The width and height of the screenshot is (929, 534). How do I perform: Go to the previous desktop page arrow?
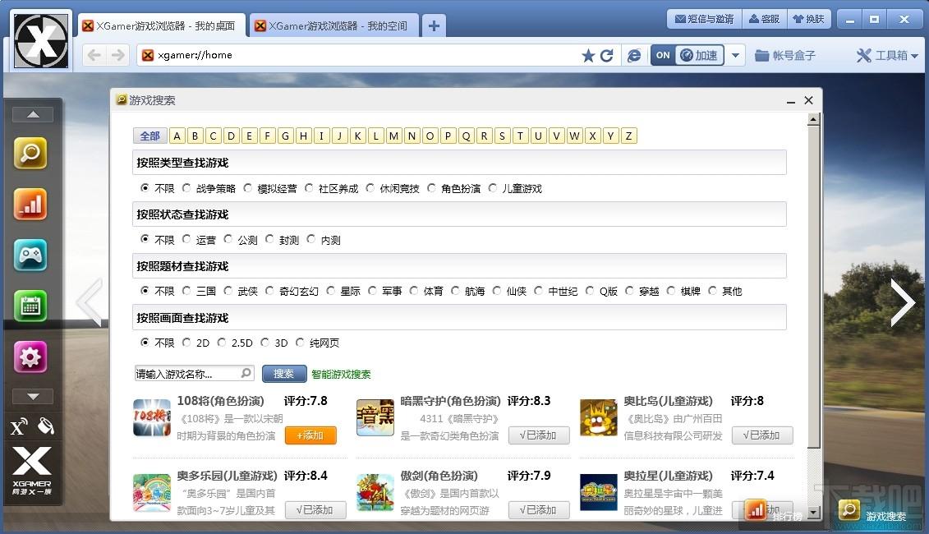pos(90,303)
